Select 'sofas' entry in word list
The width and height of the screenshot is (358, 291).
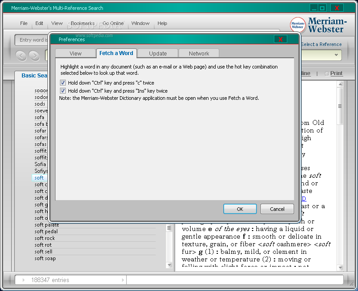40,144
